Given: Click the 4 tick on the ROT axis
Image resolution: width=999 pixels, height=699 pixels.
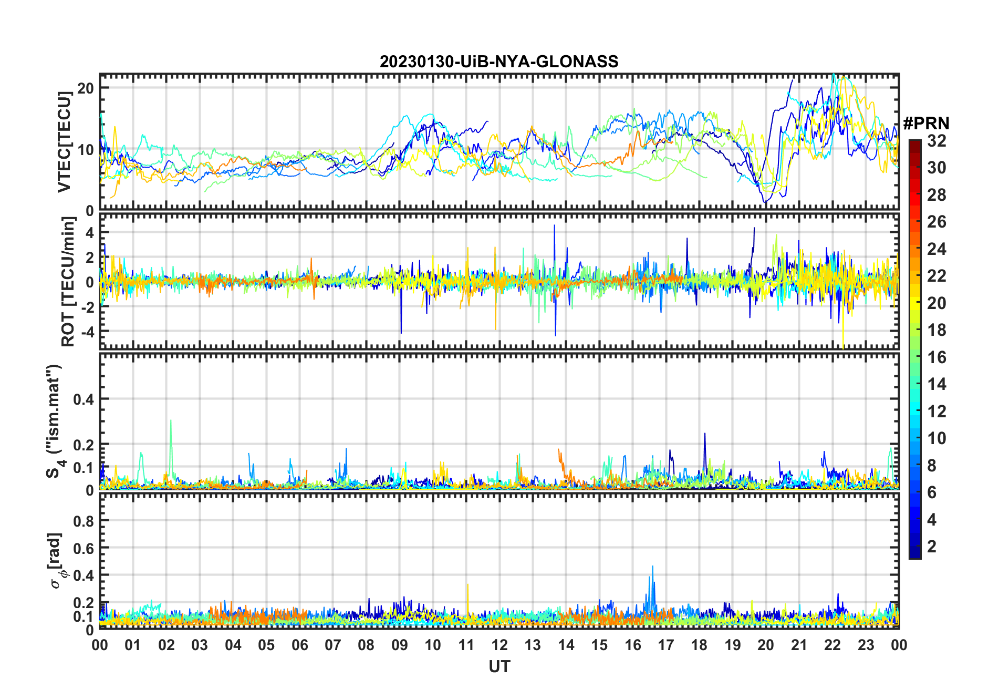Looking at the screenshot, I should (x=90, y=232).
